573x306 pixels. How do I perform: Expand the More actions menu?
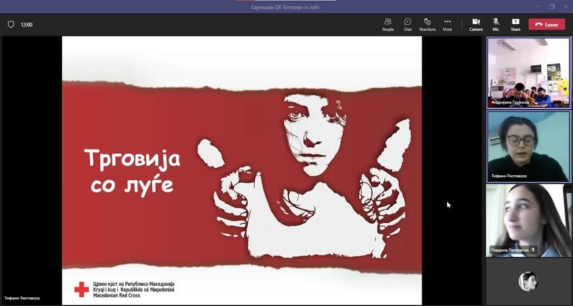(x=447, y=24)
